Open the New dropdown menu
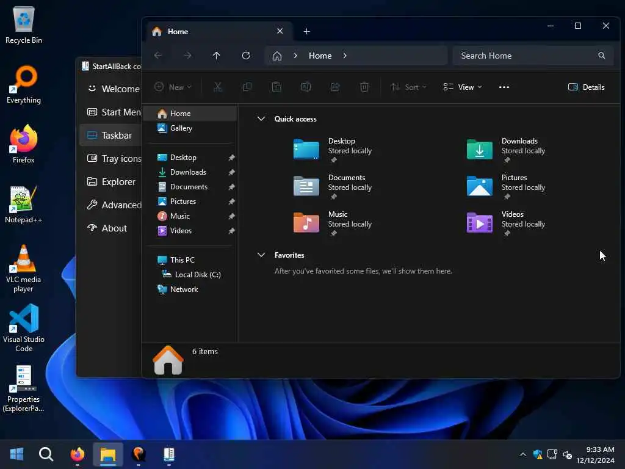 tap(173, 87)
